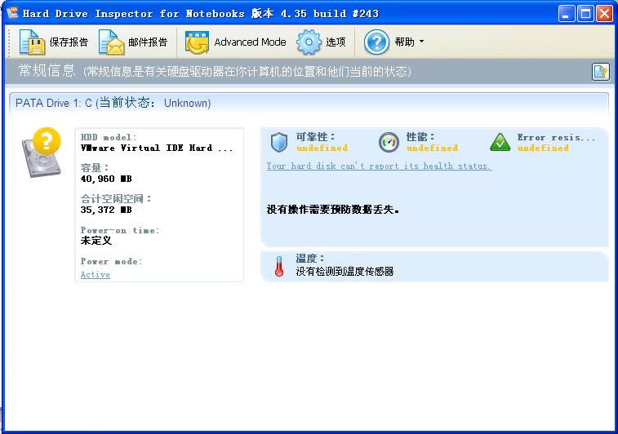Click the performance gauge icon

click(389, 142)
